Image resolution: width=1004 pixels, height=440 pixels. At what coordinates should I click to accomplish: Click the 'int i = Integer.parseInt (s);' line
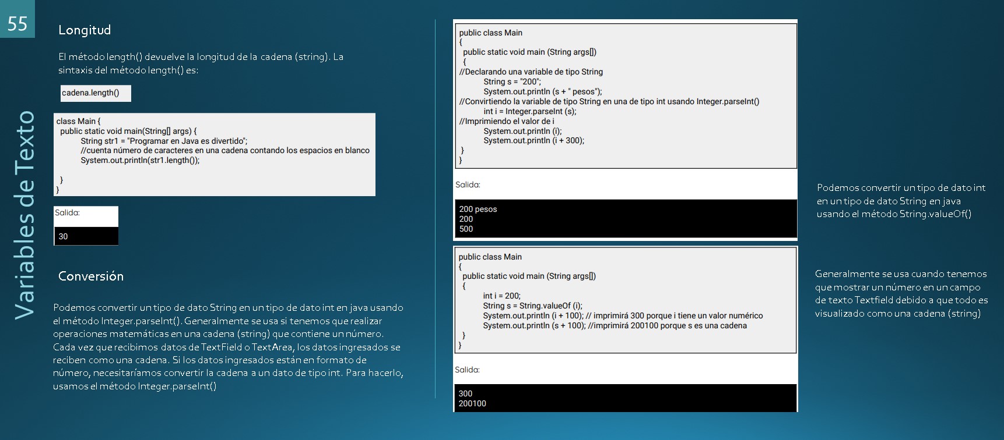pos(529,111)
